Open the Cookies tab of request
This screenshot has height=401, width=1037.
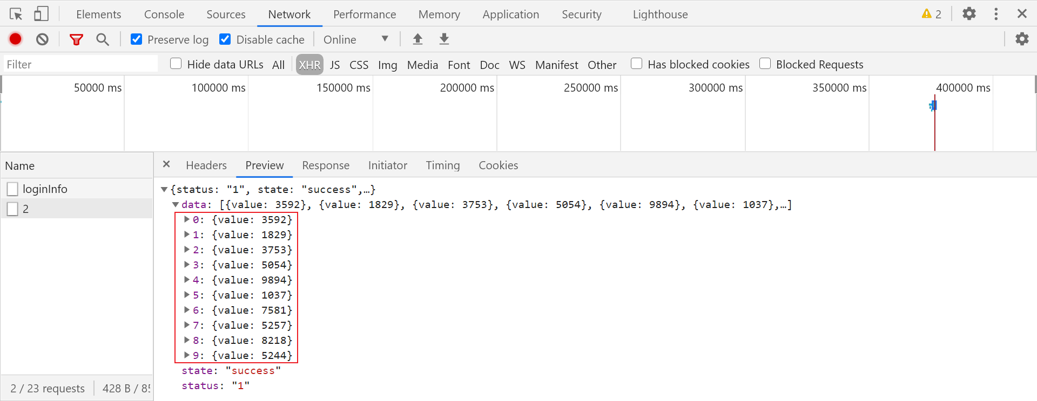(499, 165)
